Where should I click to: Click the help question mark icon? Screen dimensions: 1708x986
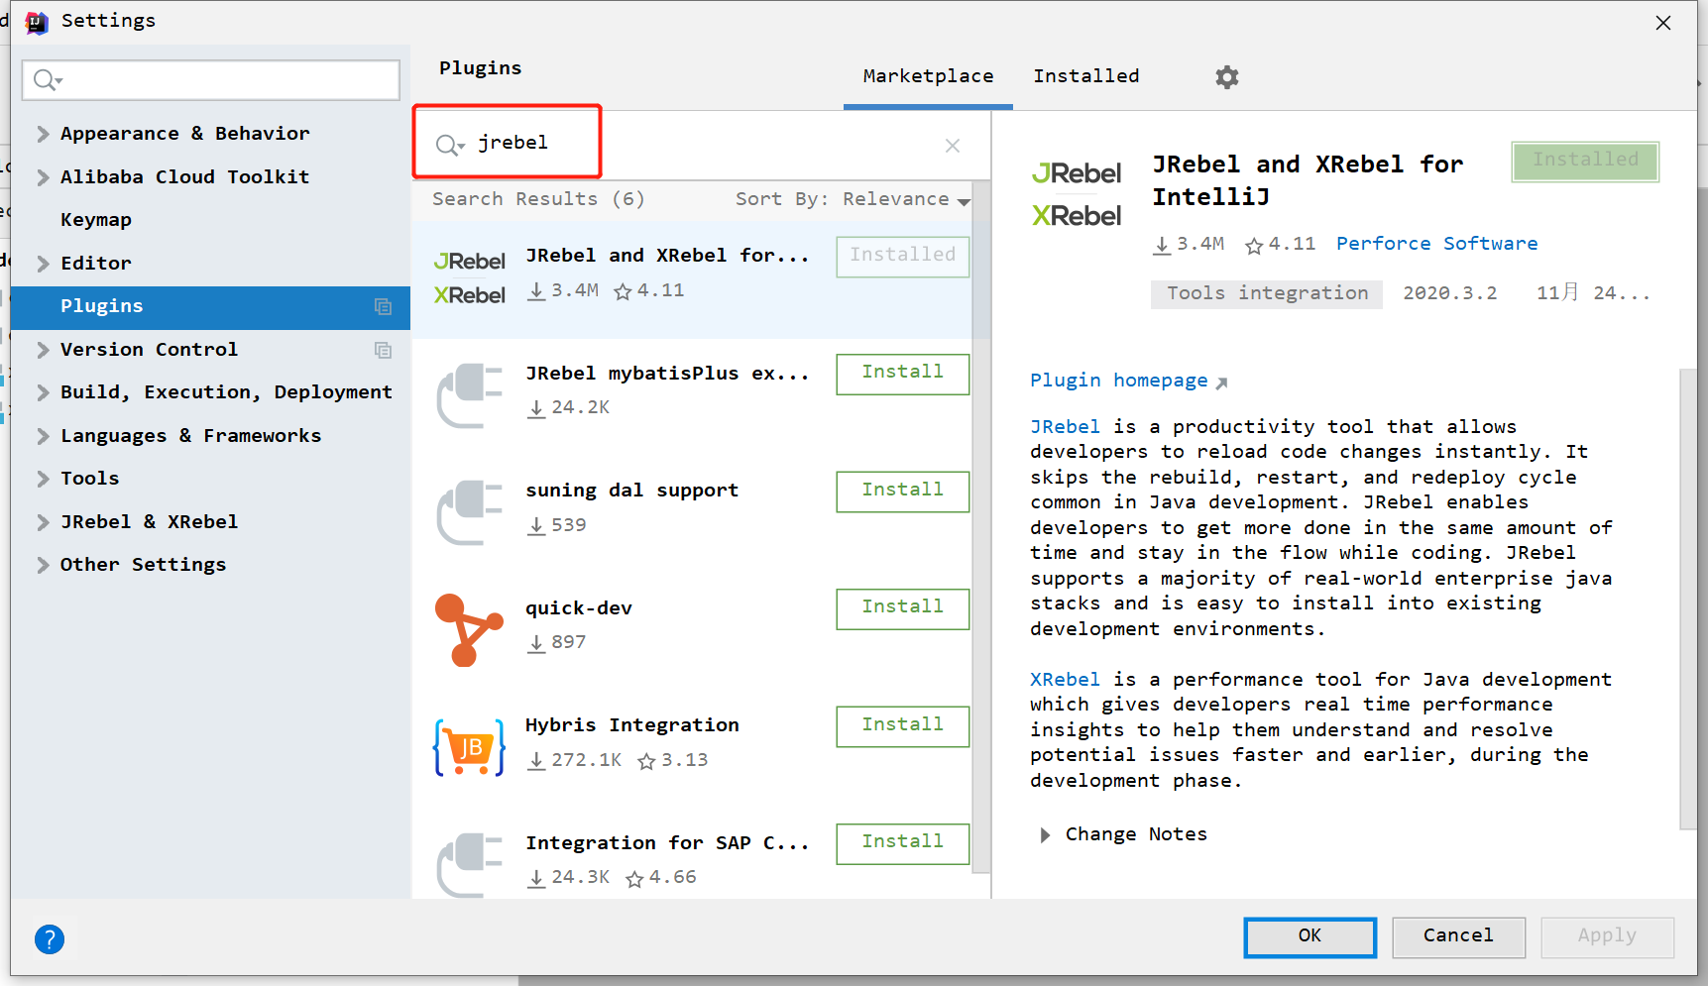(x=50, y=938)
